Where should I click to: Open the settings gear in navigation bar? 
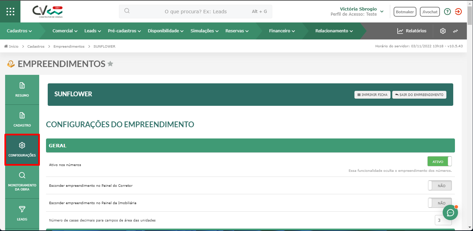click(443, 31)
